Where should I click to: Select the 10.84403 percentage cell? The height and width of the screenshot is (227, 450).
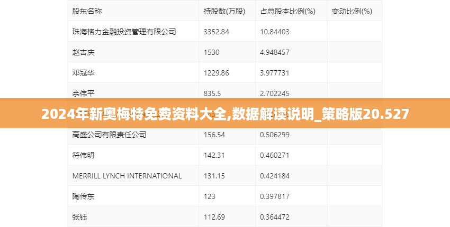(x=275, y=32)
